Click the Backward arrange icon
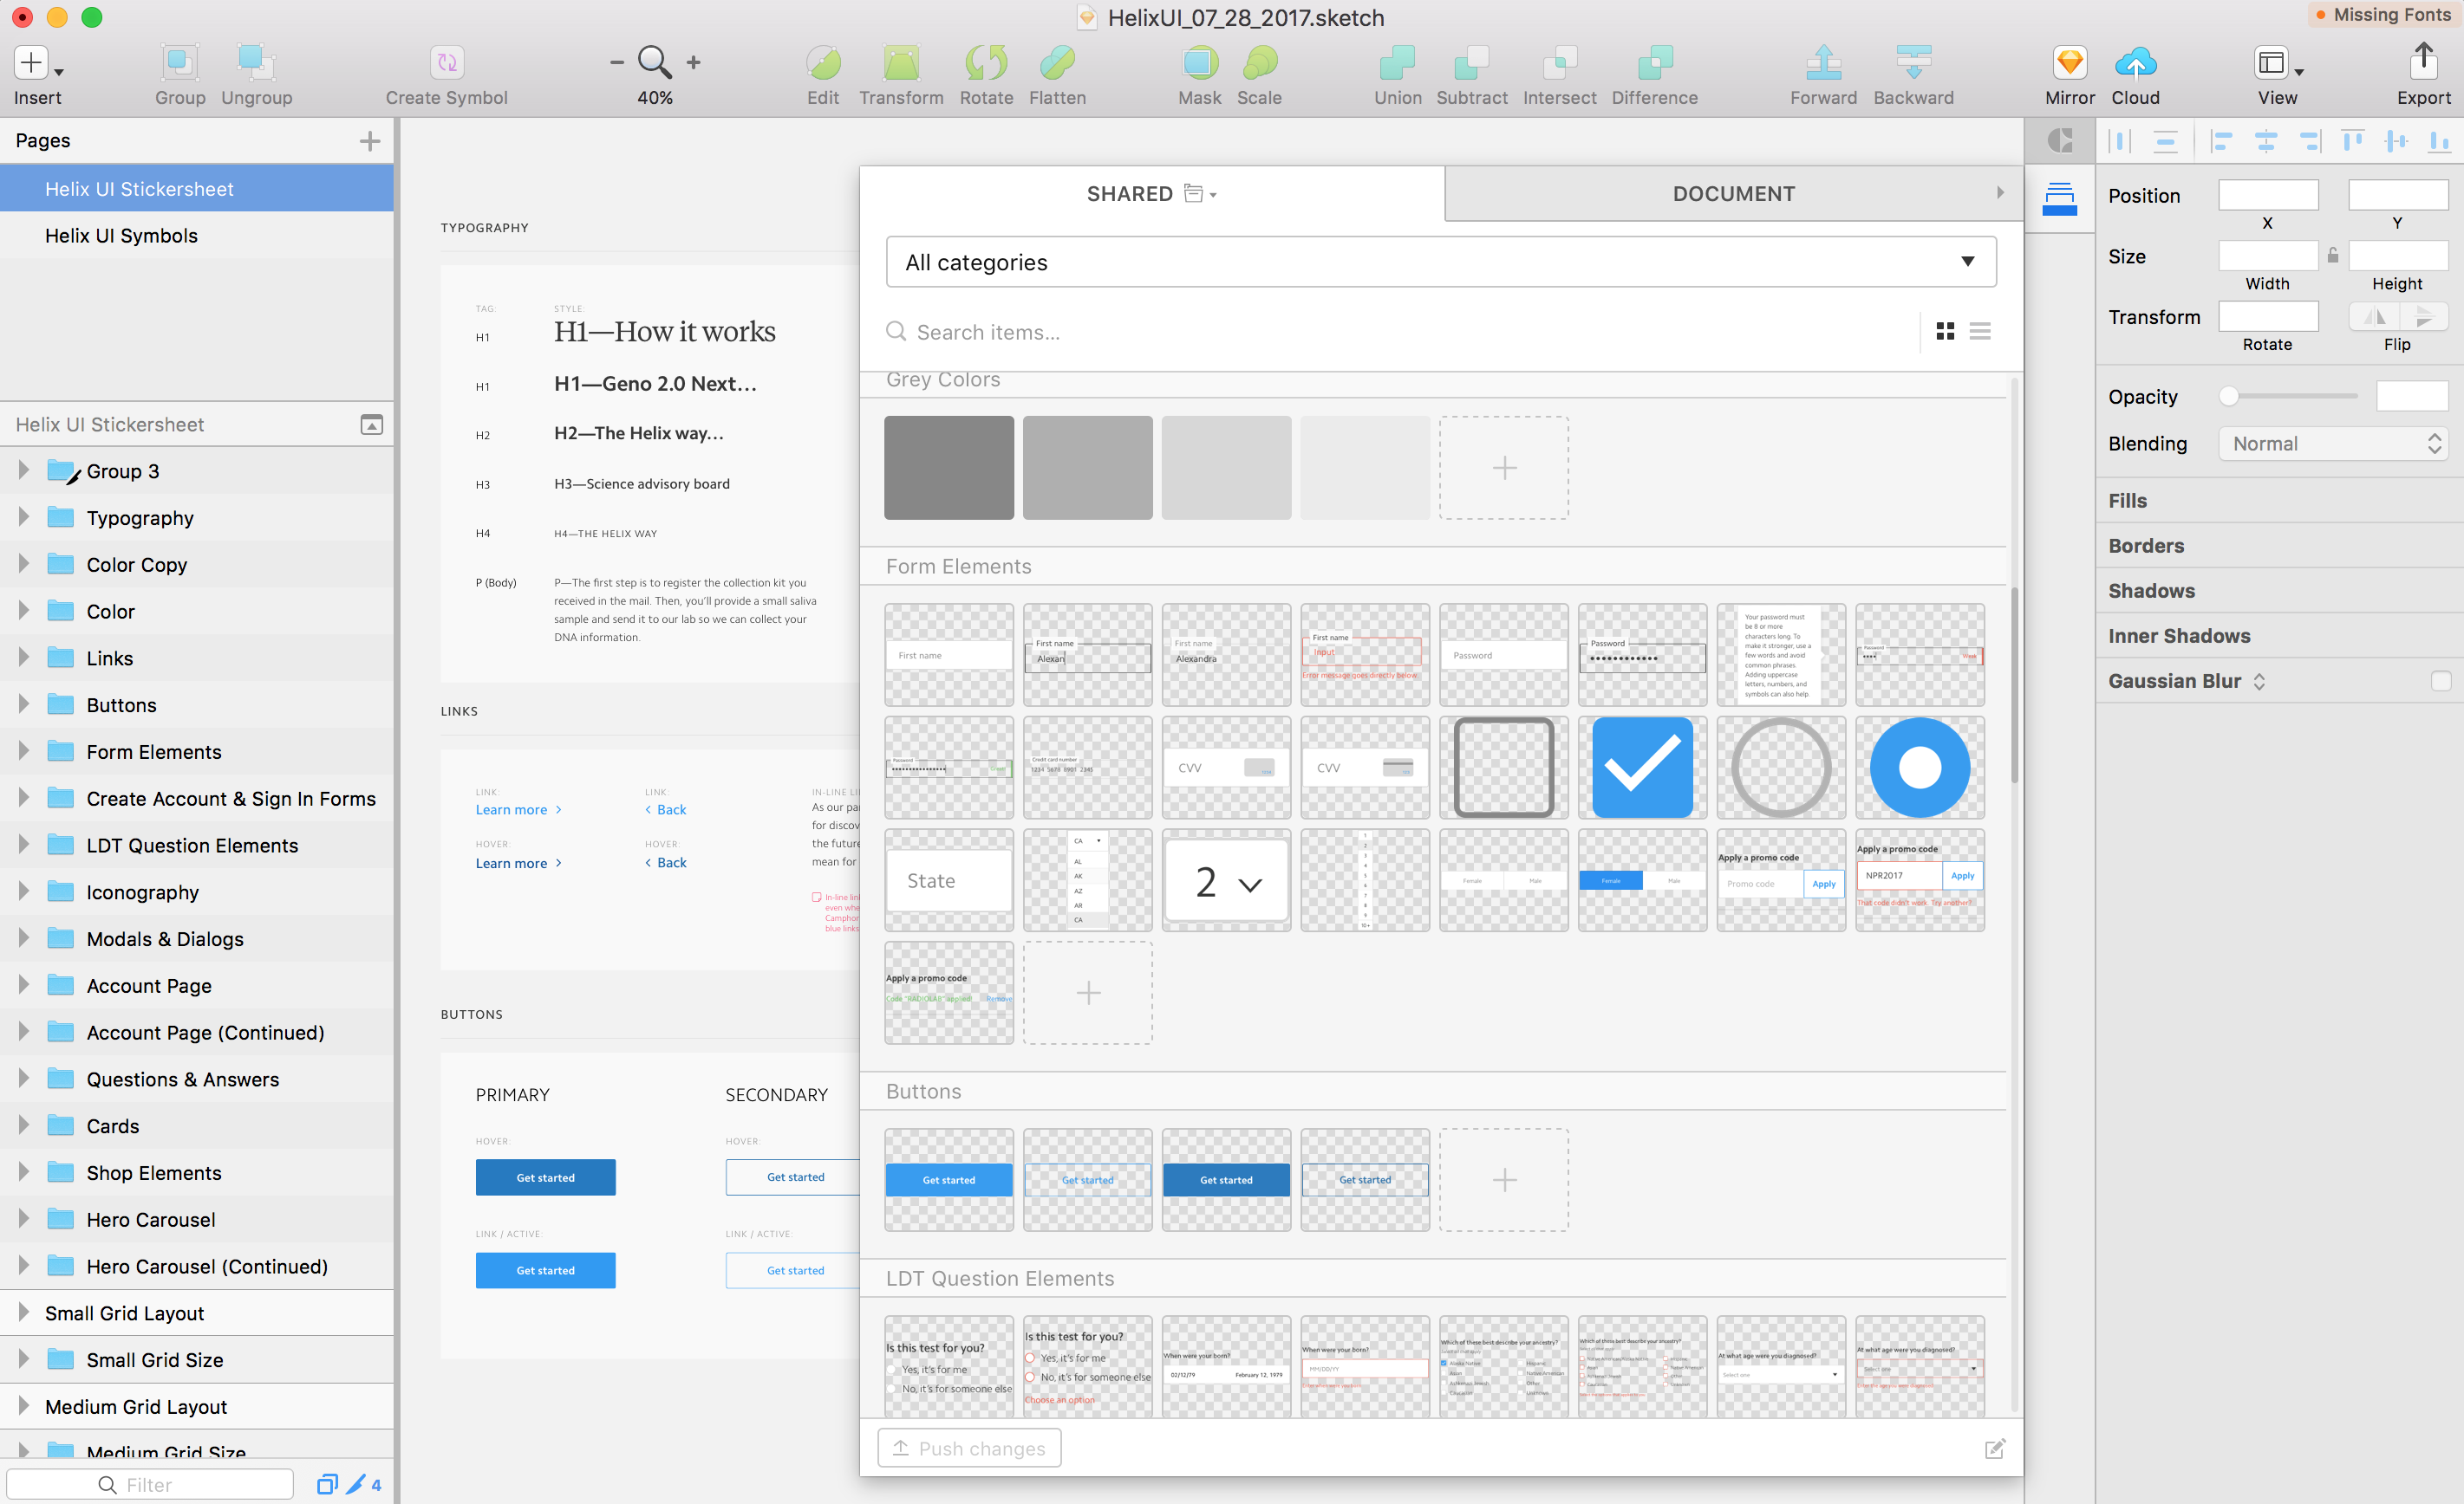The height and width of the screenshot is (1504, 2464). click(x=1913, y=63)
